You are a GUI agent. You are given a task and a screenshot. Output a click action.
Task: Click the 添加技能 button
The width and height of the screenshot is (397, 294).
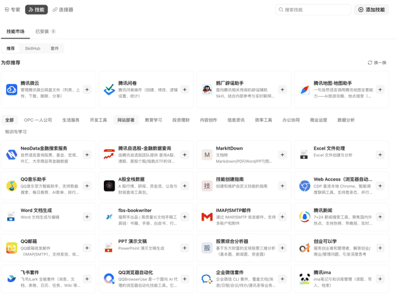coord(371,10)
